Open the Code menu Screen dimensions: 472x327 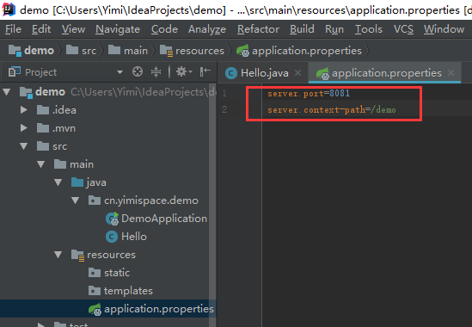pos(164,29)
